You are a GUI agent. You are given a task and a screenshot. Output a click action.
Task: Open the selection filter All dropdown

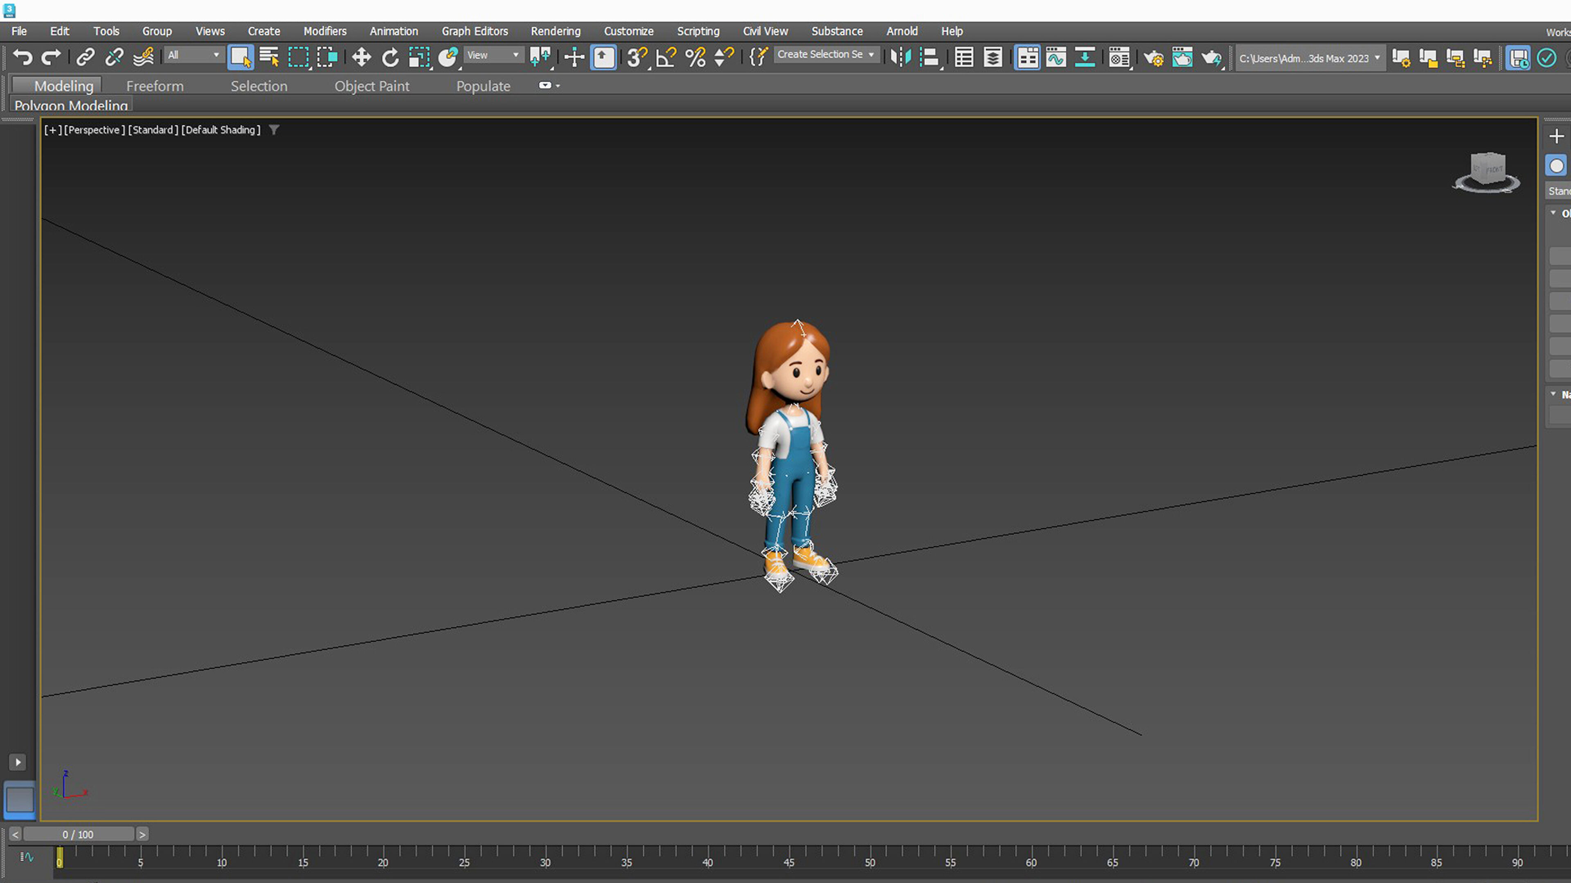(x=194, y=55)
